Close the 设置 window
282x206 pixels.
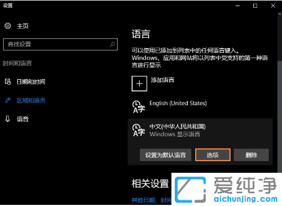coord(273,6)
